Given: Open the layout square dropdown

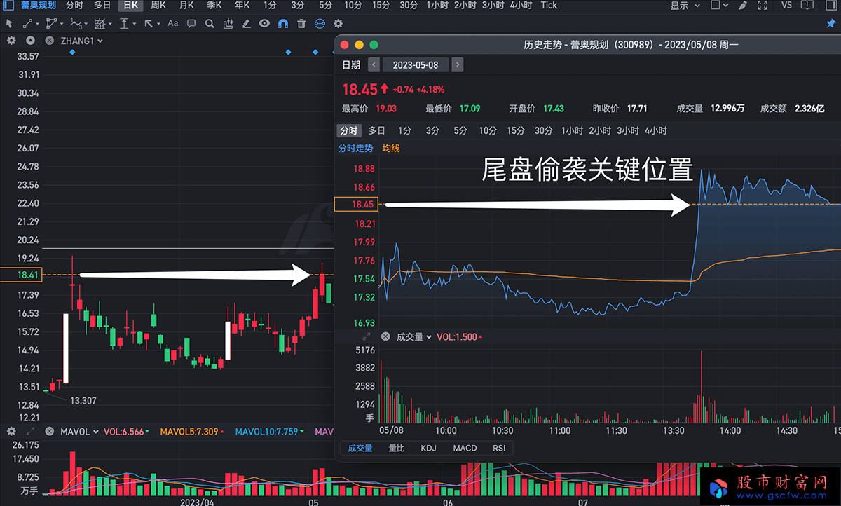Looking at the screenshot, I should click(x=719, y=5).
